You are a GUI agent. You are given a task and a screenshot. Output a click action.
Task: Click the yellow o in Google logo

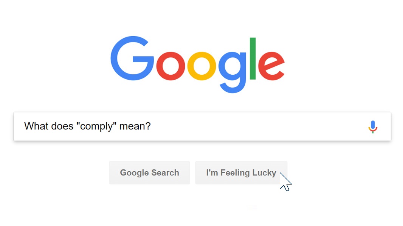[201, 66]
